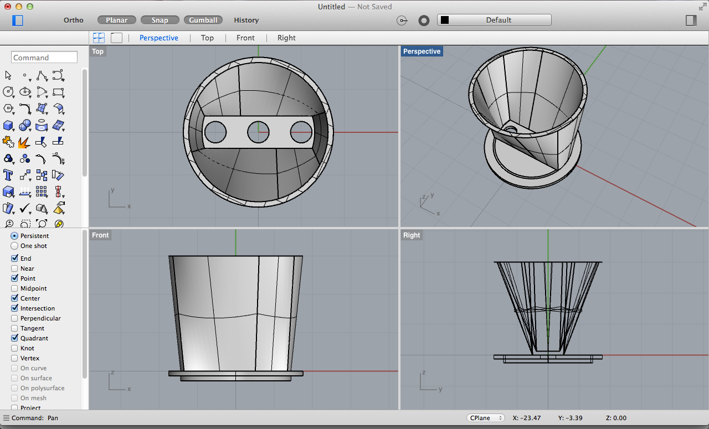Click the Explode tool icon
The width and height of the screenshot is (709, 429).
coord(25,142)
